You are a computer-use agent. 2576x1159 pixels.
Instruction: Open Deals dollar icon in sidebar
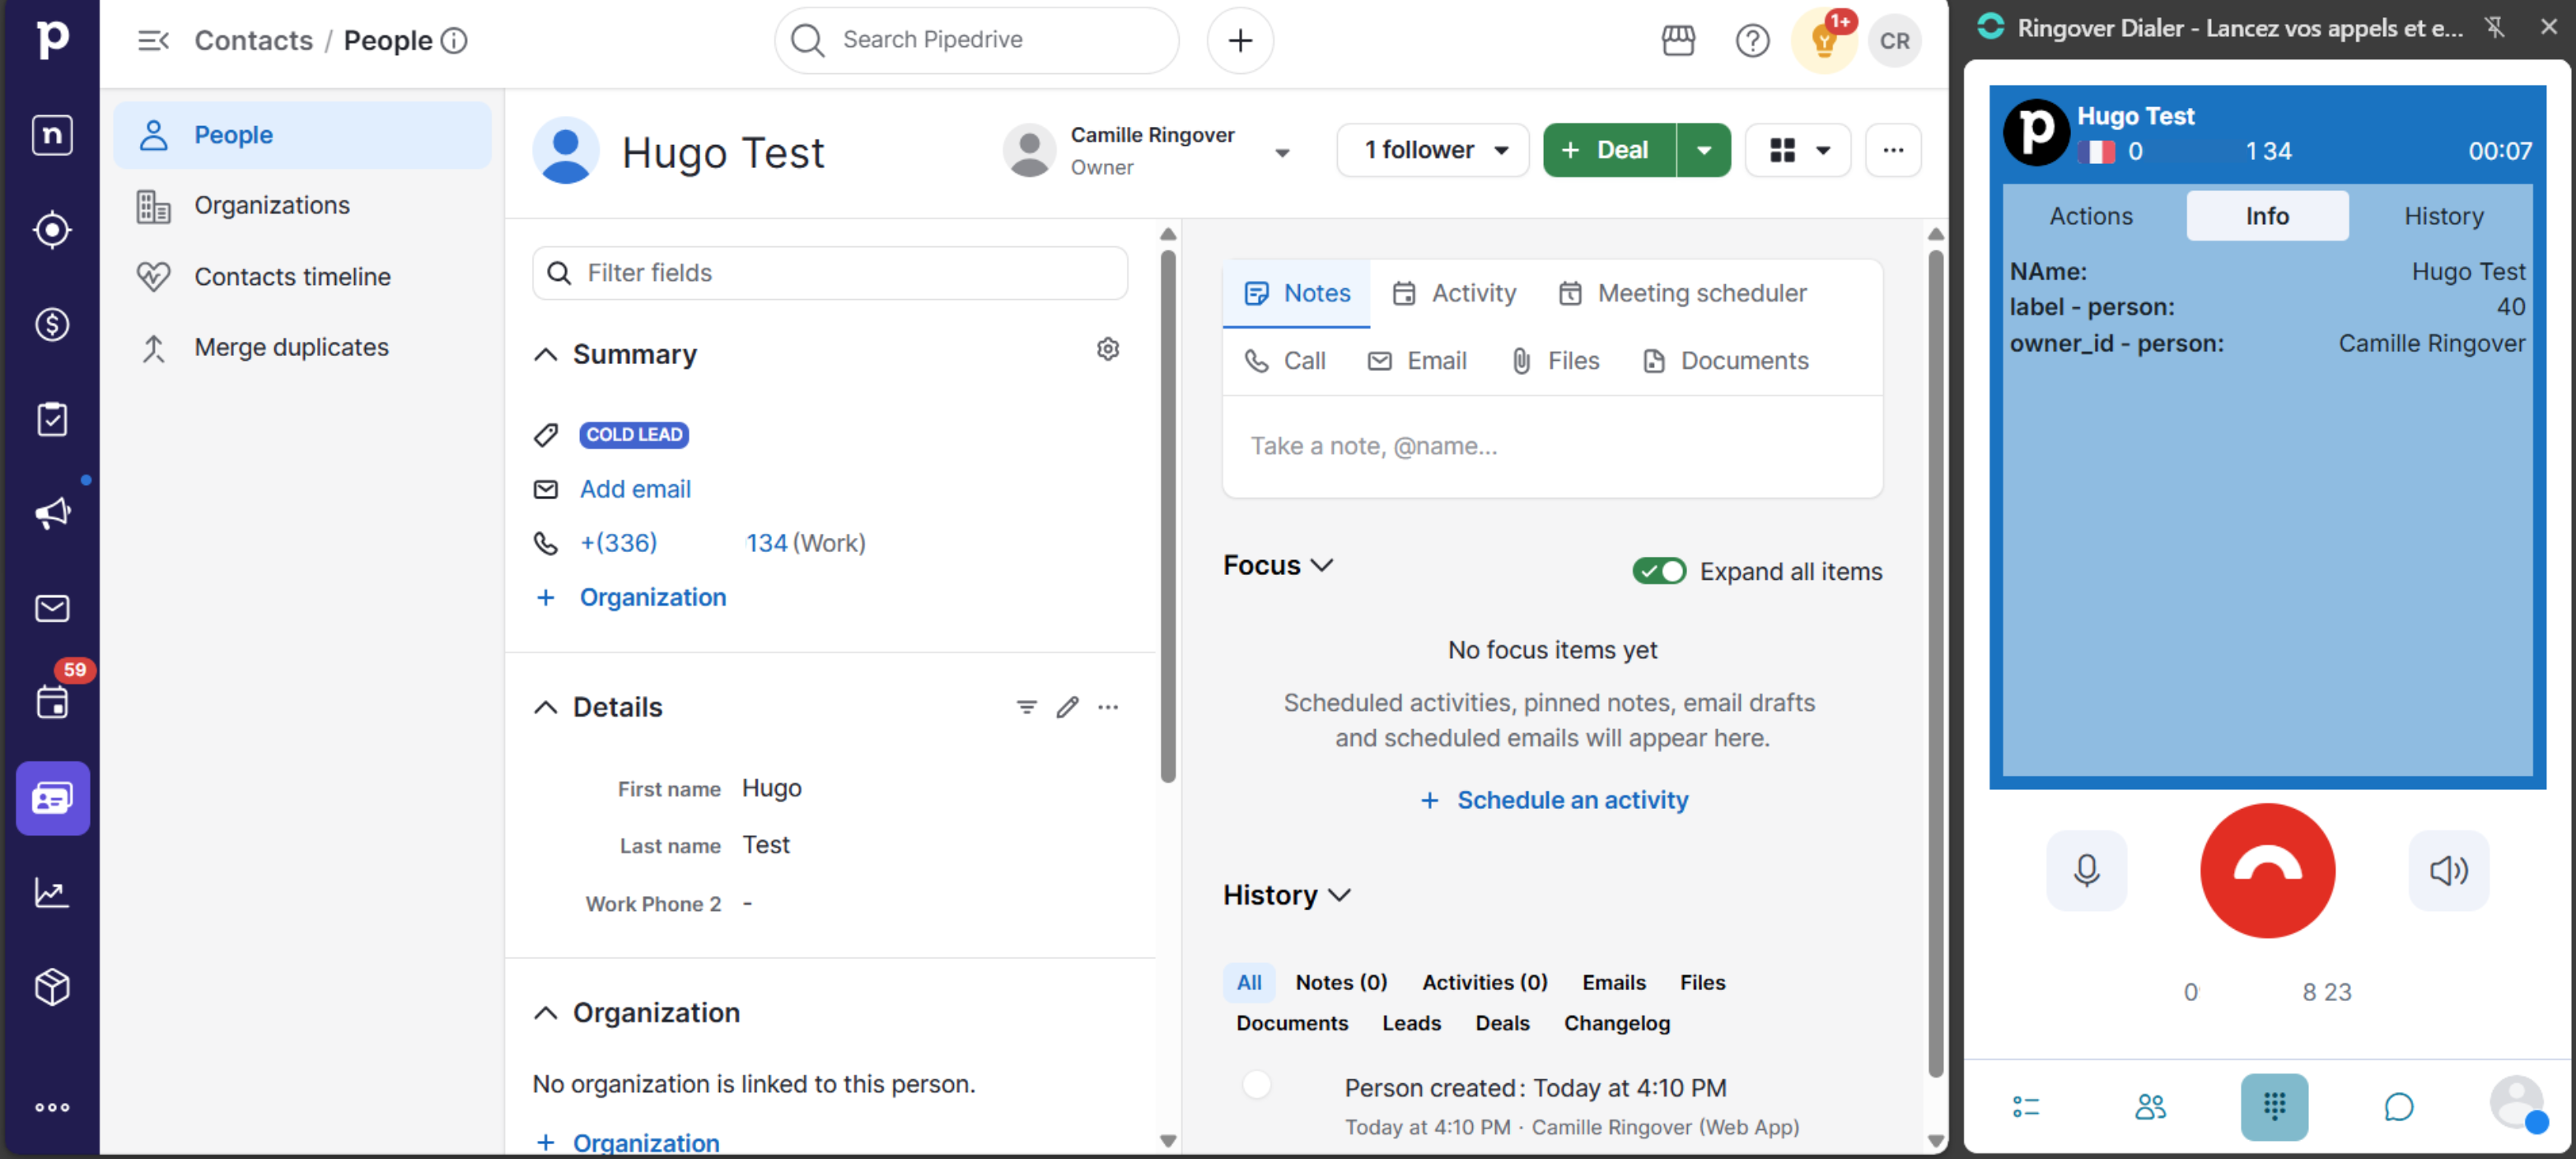(x=52, y=324)
